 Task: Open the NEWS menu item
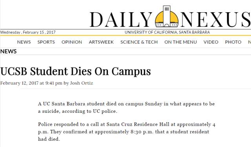(x=24, y=42)
